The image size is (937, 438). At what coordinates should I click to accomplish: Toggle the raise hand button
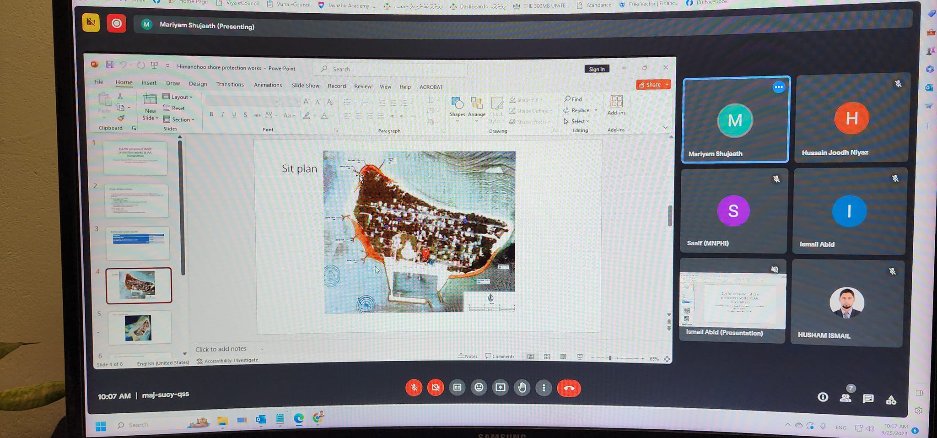[x=522, y=388]
